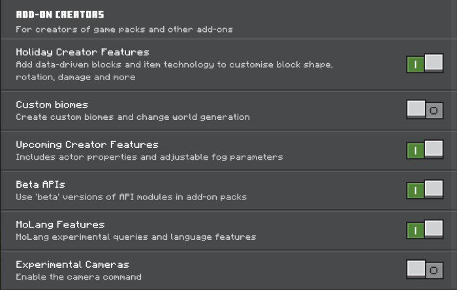Click the Experimental Cameras title label
Viewport: 457px width, 290px height.
(72, 264)
